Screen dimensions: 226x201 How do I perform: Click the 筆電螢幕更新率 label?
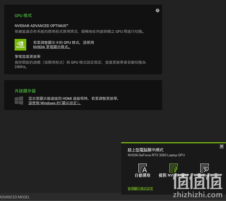[x=28, y=57]
